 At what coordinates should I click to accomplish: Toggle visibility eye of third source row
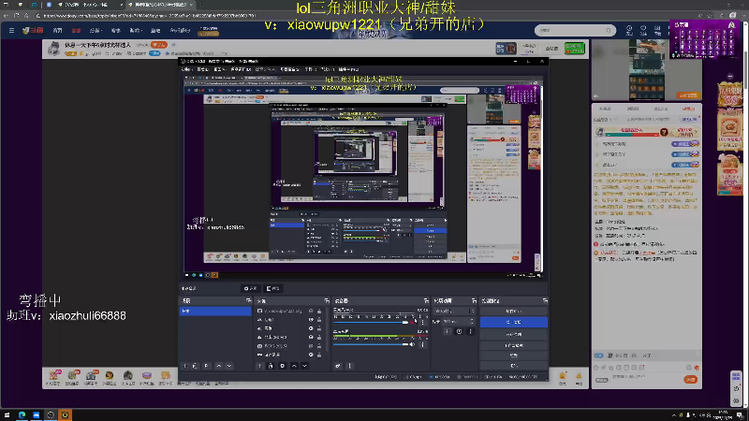click(311, 328)
